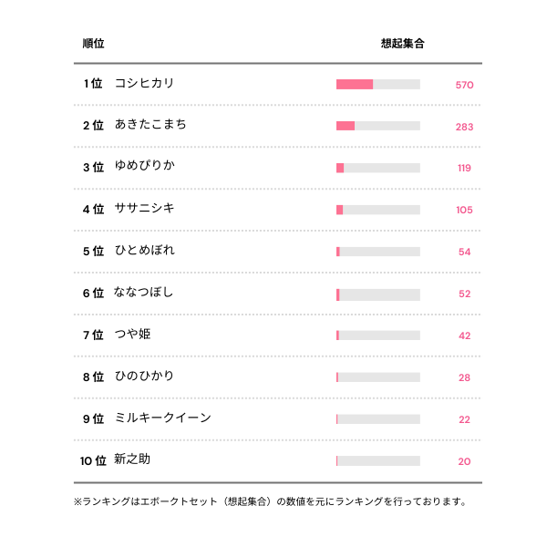This screenshot has height=547, width=547.
Task: Click the あきたこまち score bar
Action: click(377, 126)
